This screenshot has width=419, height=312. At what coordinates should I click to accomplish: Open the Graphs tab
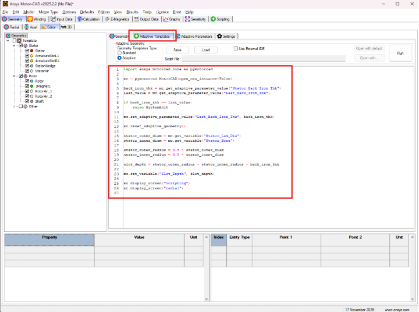click(172, 19)
